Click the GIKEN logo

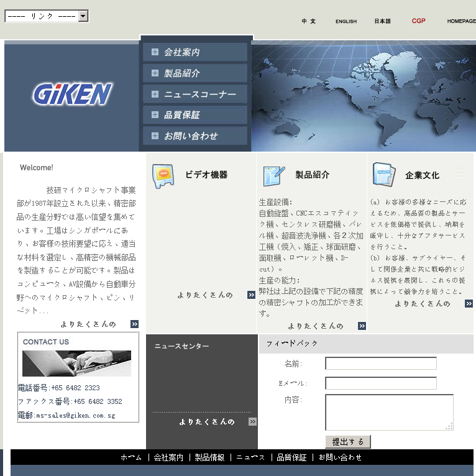point(72,94)
